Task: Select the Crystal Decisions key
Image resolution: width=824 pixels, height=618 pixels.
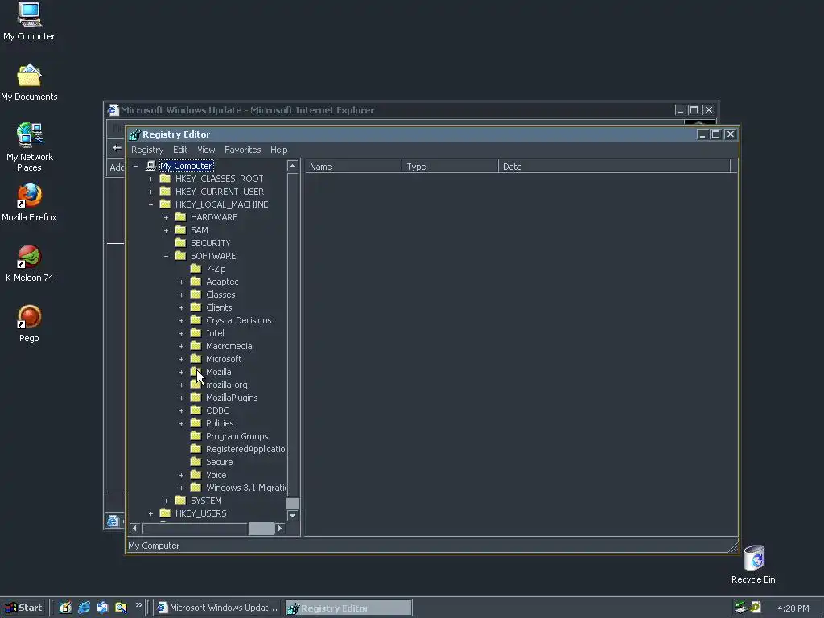Action: [238, 320]
